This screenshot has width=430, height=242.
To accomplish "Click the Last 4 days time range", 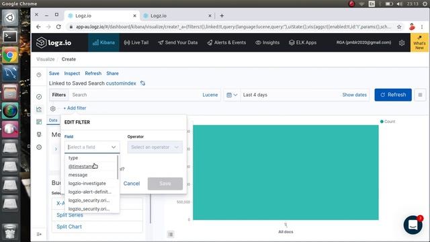I will (x=255, y=95).
